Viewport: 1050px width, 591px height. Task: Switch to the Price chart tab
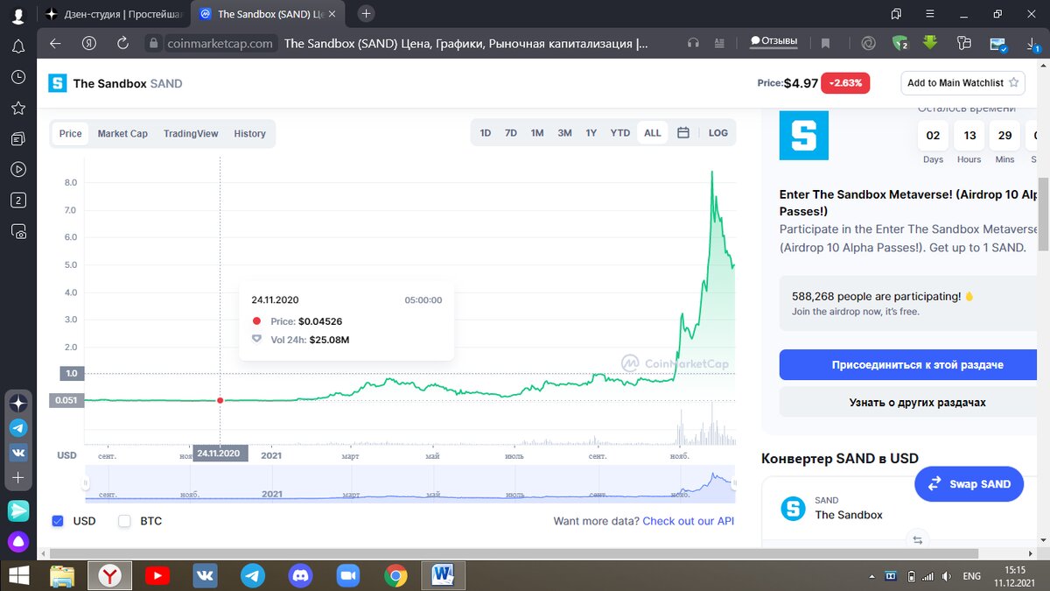point(71,134)
